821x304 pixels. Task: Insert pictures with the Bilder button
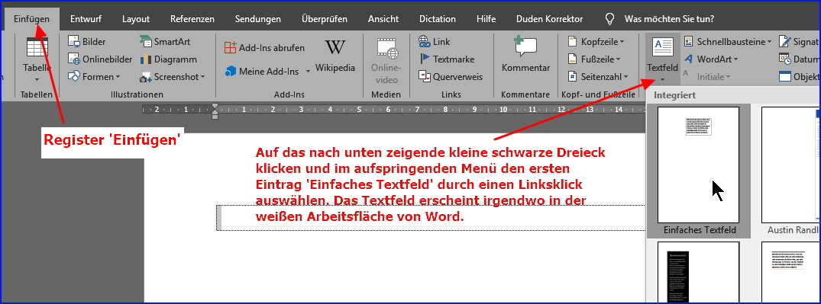[87, 42]
